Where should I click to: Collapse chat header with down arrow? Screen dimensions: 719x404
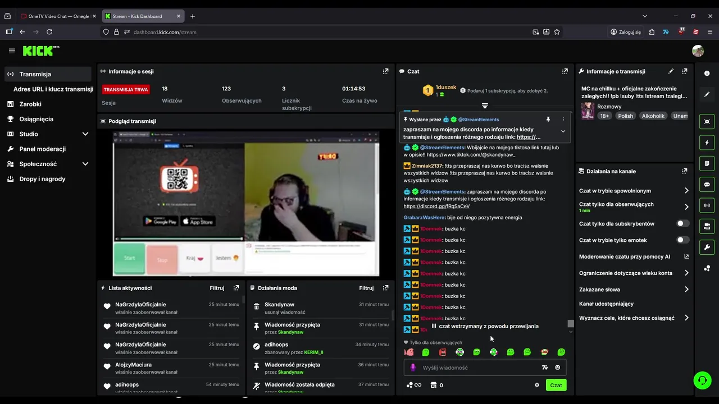485,105
